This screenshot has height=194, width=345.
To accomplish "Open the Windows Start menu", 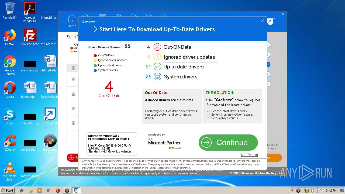I will (7, 190).
